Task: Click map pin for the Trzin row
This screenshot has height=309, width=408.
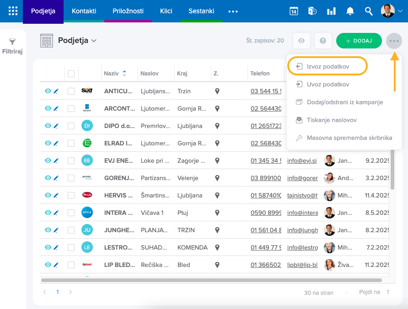Action: coord(217,91)
